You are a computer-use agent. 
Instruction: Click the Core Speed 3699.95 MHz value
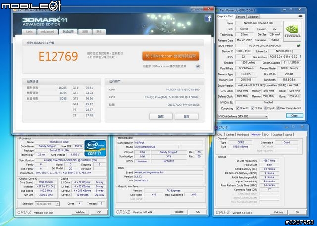click(46, 182)
